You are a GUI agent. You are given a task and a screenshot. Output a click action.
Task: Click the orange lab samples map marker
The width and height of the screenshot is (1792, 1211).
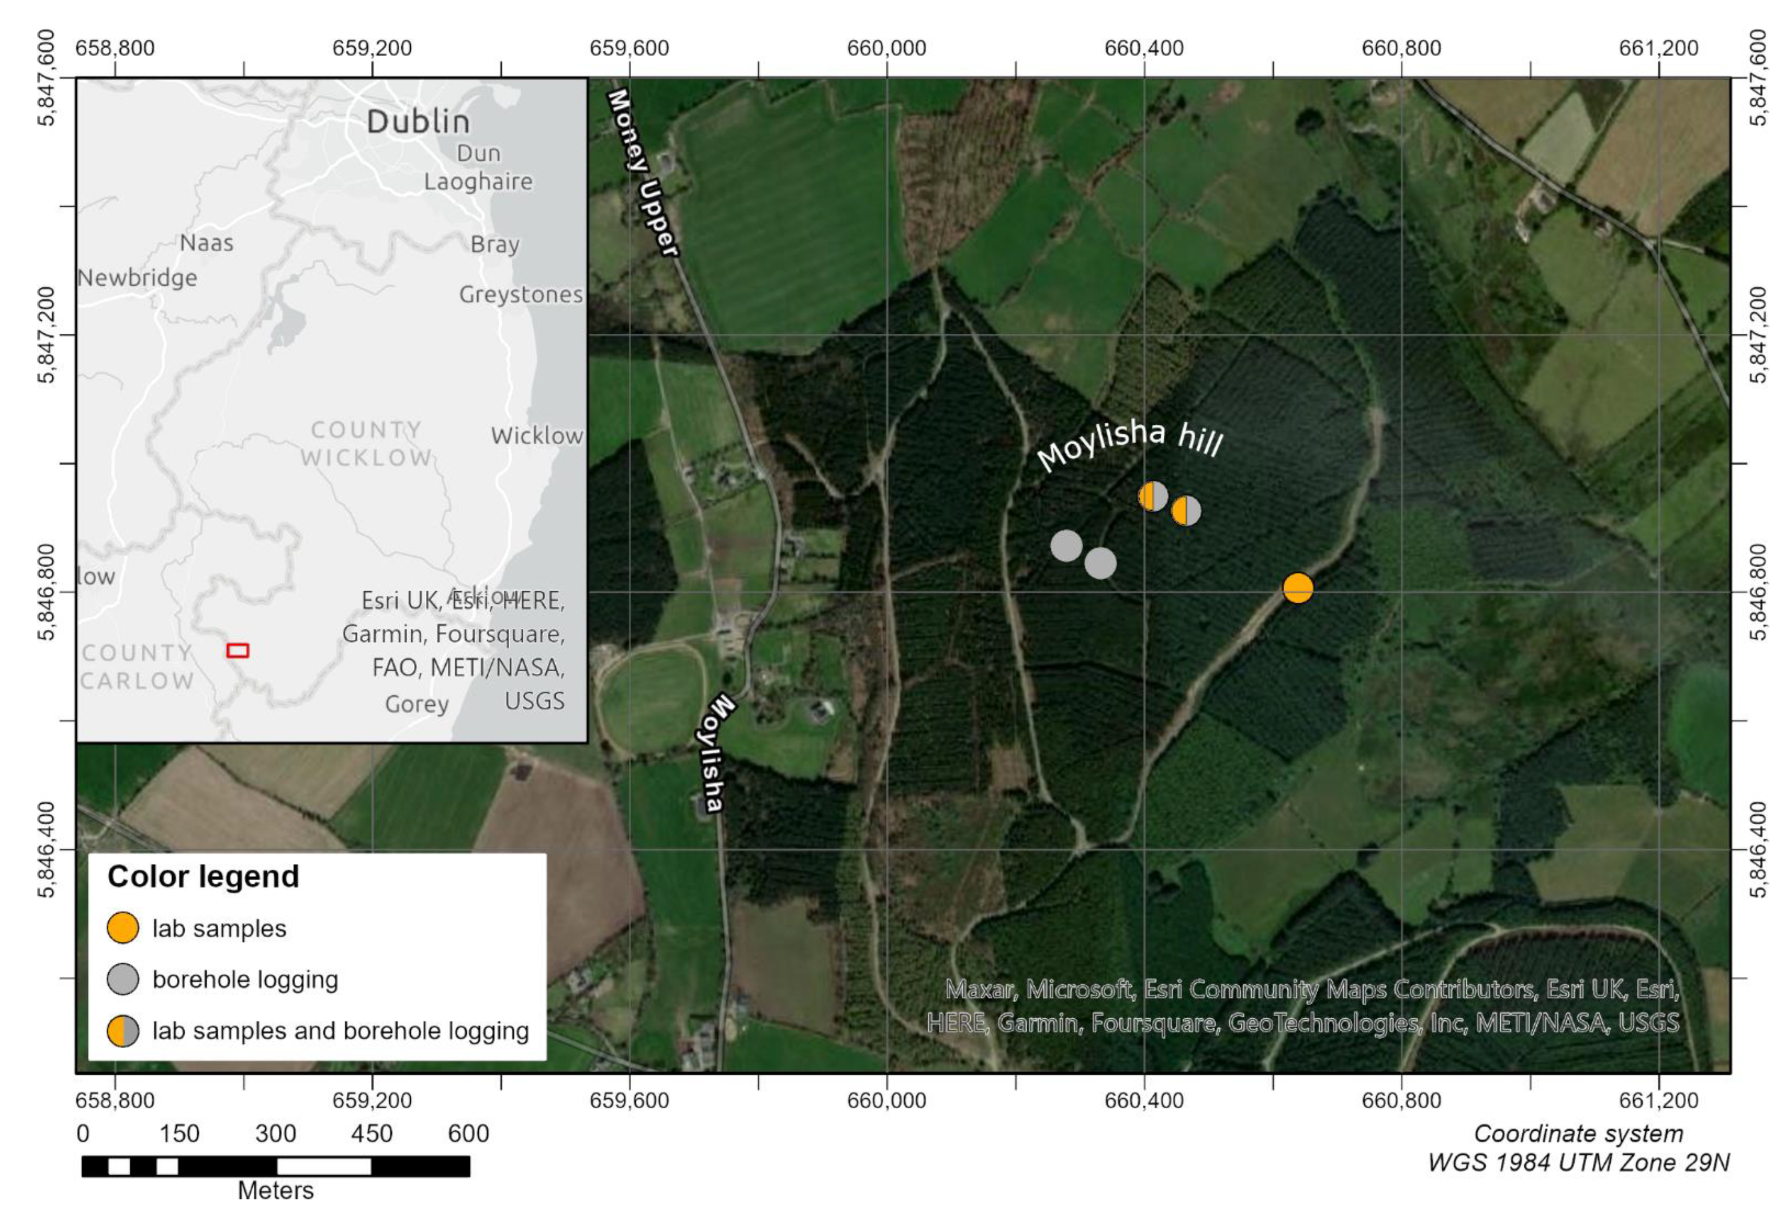[1298, 588]
